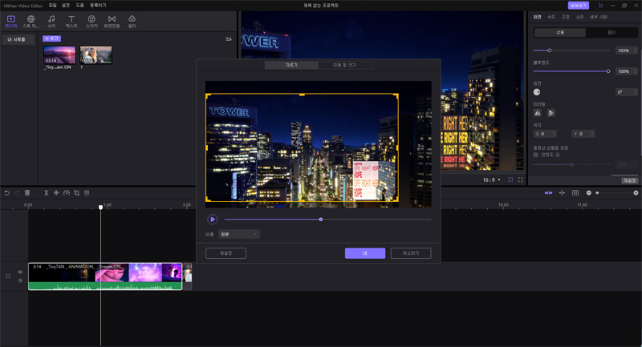Play the crop preview video
The image size is (642, 347).
click(x=212, y=220)
